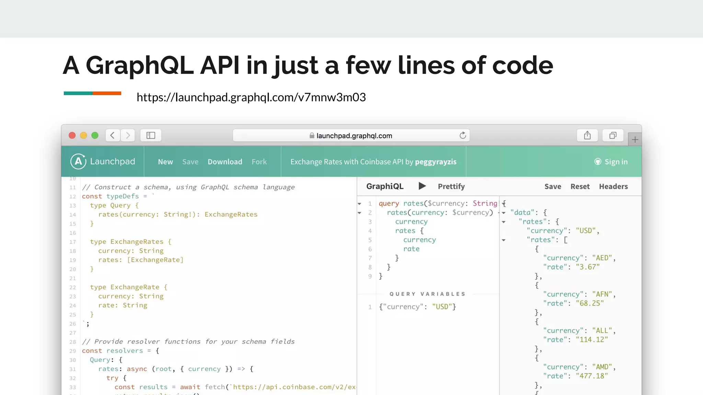Viewport: 703px width, 395px height.
Task: Run the query with the play button
Action: tap(422, 186)
